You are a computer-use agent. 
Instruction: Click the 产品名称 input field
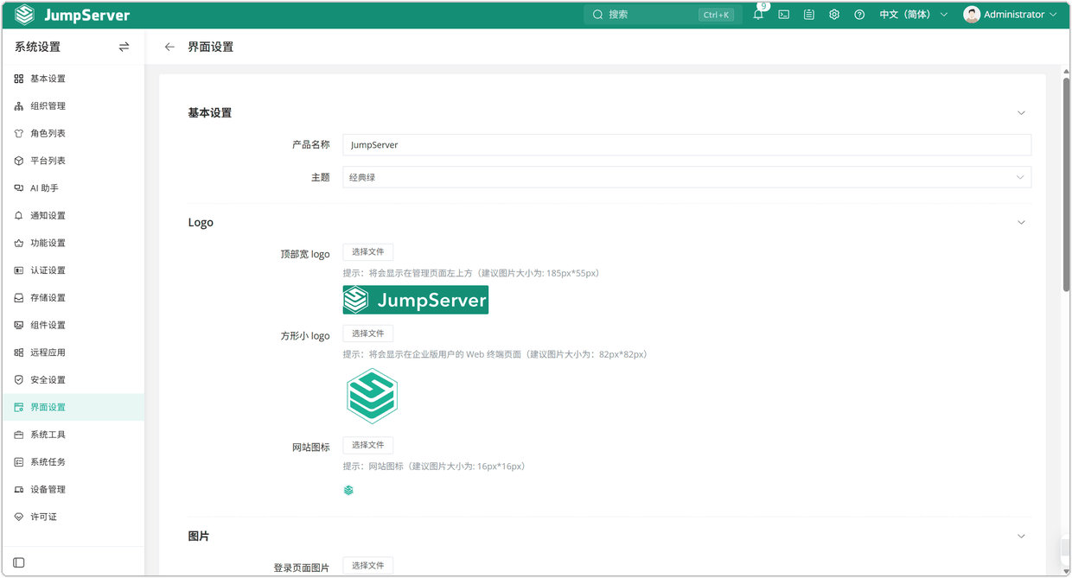pyautogui.click(x=686, y=145)
